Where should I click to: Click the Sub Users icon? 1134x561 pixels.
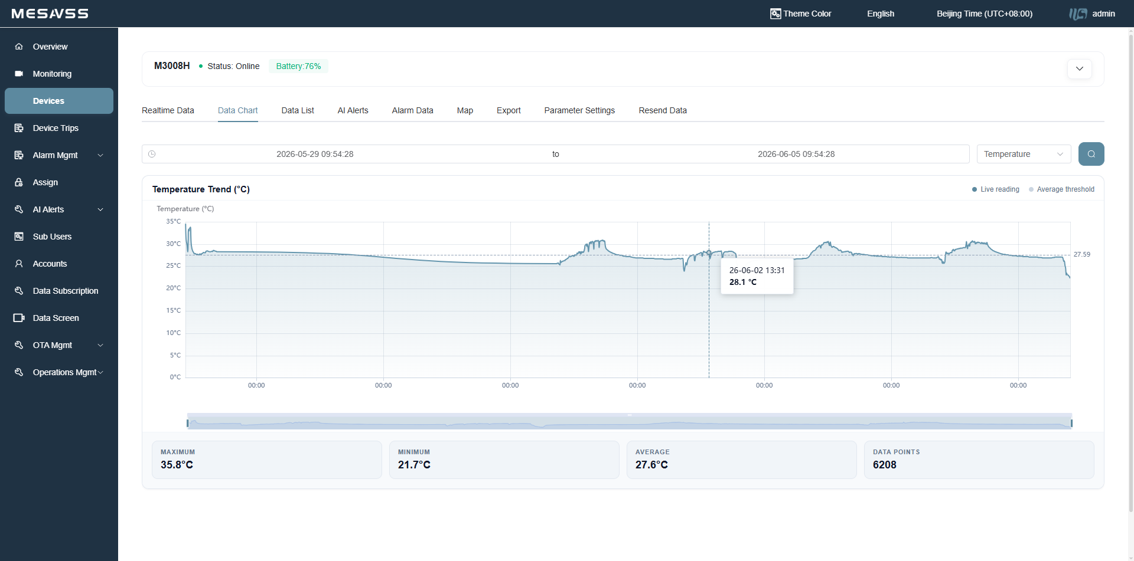pyautogui.click(x=19, y=237)
